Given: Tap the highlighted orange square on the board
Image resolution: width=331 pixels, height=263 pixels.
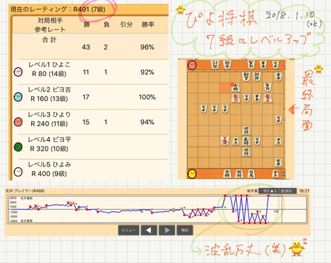Looking at the screenshot, I should click(x=225, y=88).
